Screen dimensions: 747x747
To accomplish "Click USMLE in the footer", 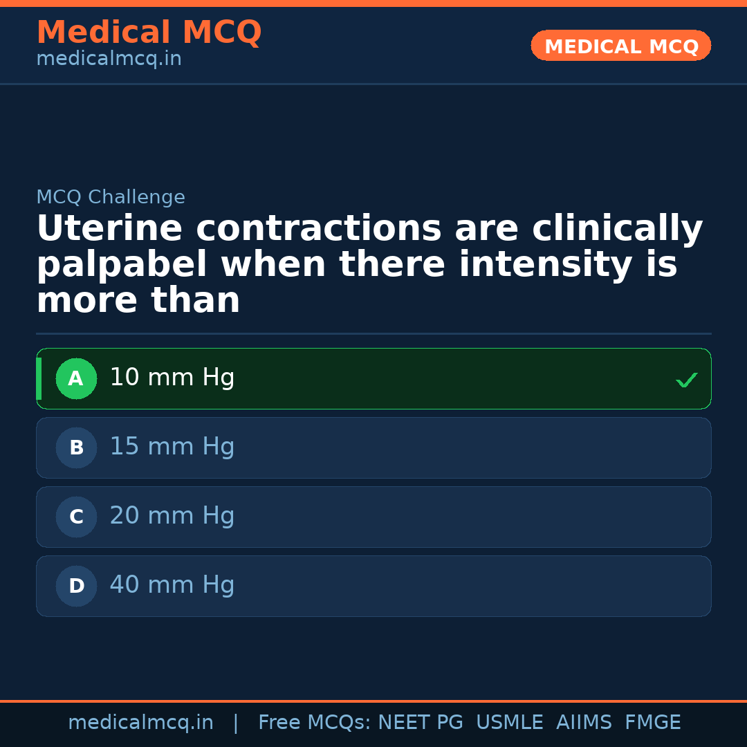I will [x=509, y=723].
